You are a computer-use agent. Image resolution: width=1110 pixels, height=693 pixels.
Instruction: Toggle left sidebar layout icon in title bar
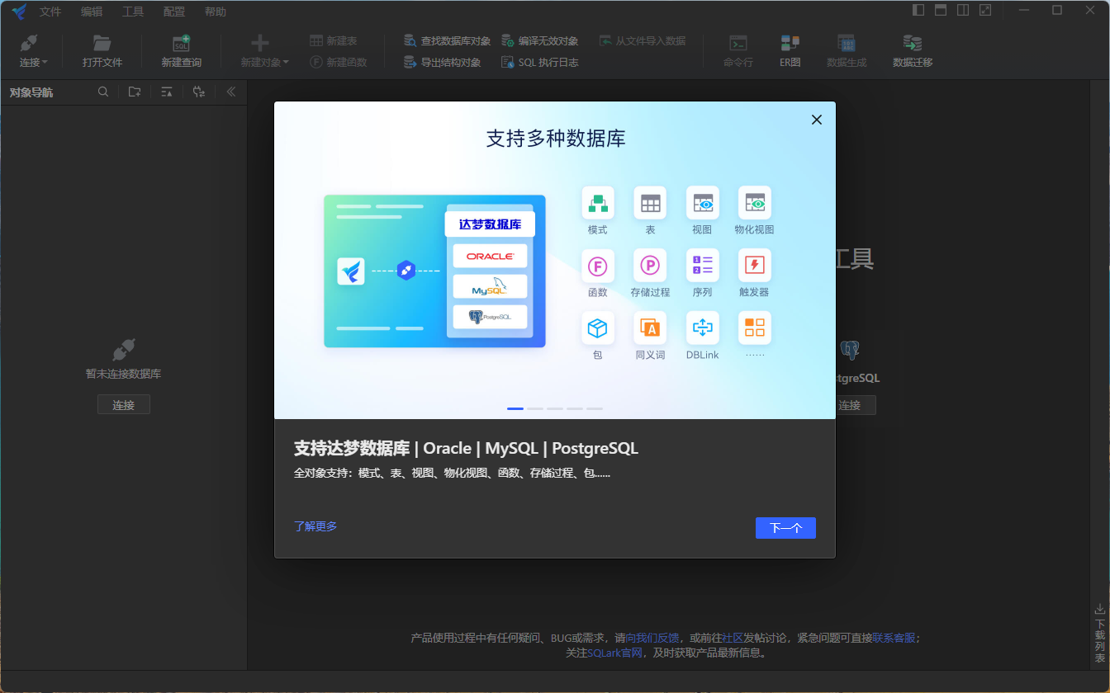918,11
